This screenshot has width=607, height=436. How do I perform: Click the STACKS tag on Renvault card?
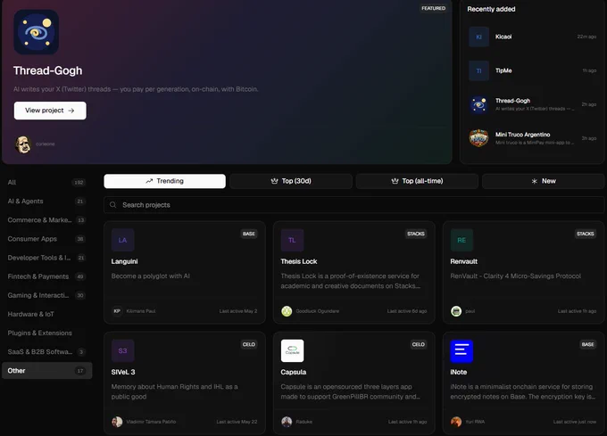[586, 234]
